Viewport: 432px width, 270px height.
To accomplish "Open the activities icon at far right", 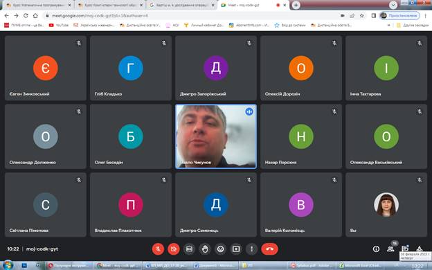I will [420, 249].
